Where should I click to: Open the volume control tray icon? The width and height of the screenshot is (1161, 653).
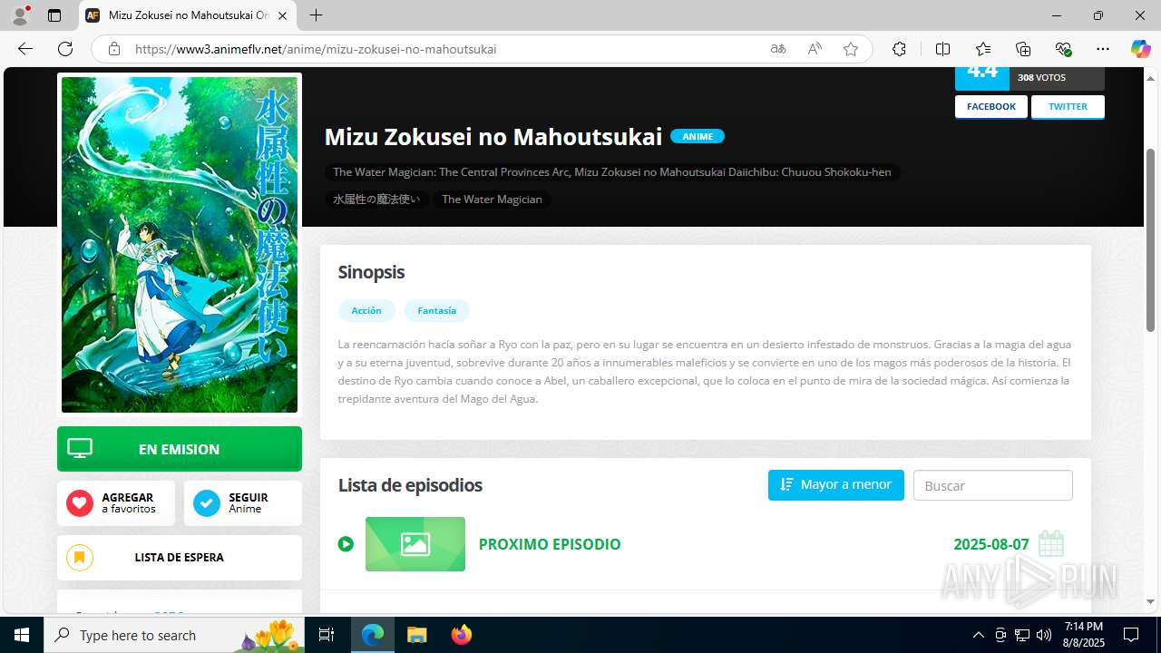1043,635
